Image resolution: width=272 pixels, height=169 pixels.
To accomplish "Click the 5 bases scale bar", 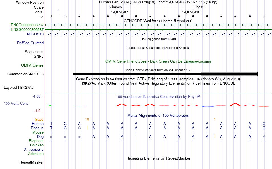I will point(158,7).
